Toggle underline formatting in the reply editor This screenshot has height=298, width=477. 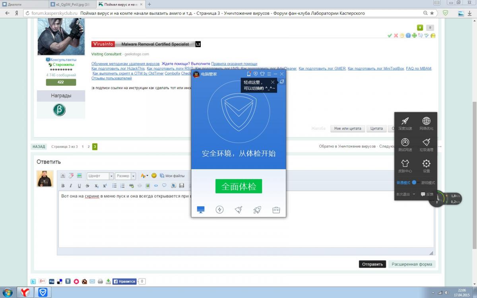(x=79, y=186)
